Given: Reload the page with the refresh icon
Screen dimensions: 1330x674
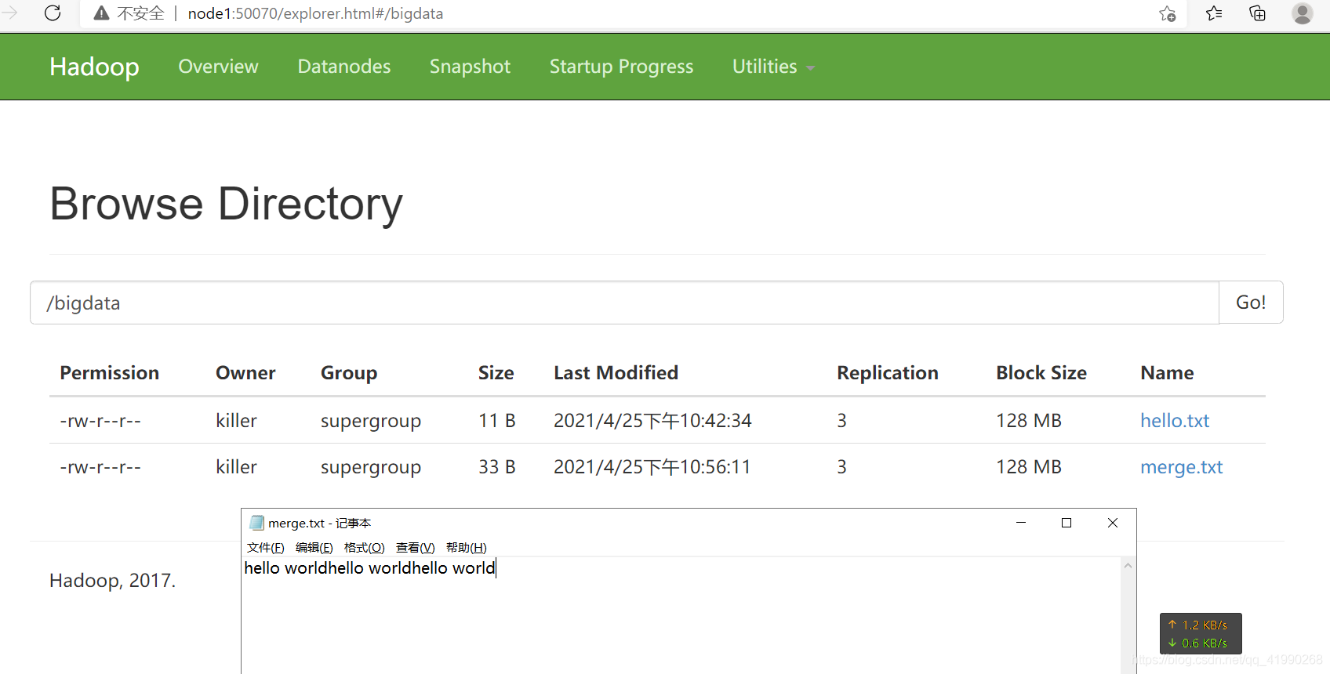Looking at the screenshot, I should point(53,13).
